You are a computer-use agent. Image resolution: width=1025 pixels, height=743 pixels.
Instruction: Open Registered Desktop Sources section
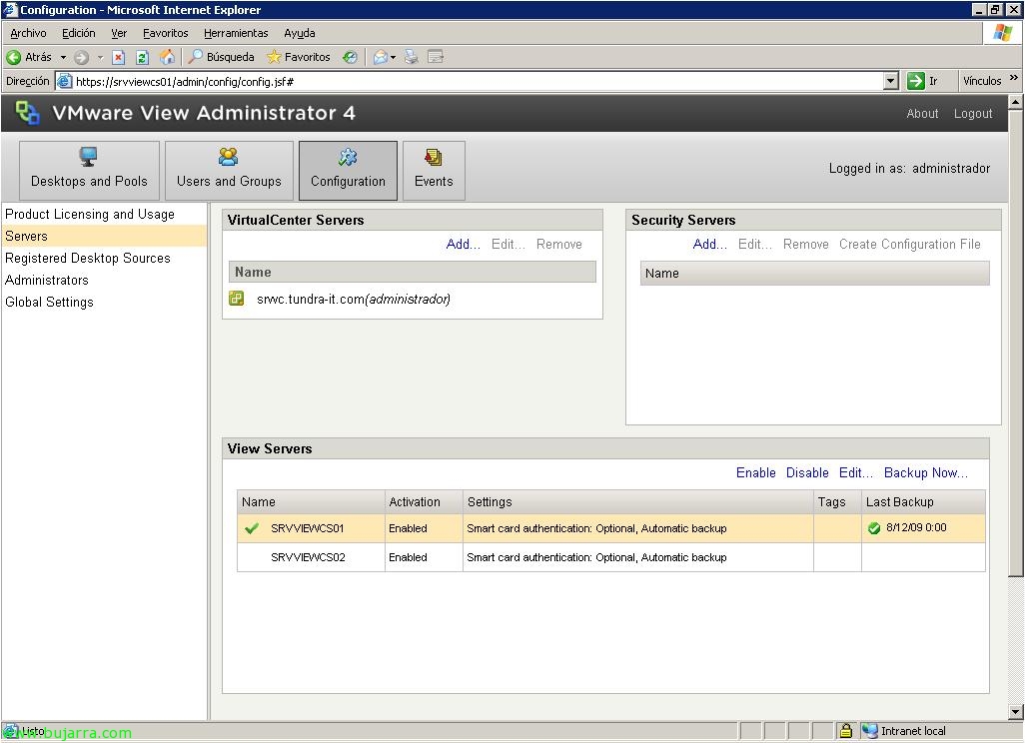point(88,258)
